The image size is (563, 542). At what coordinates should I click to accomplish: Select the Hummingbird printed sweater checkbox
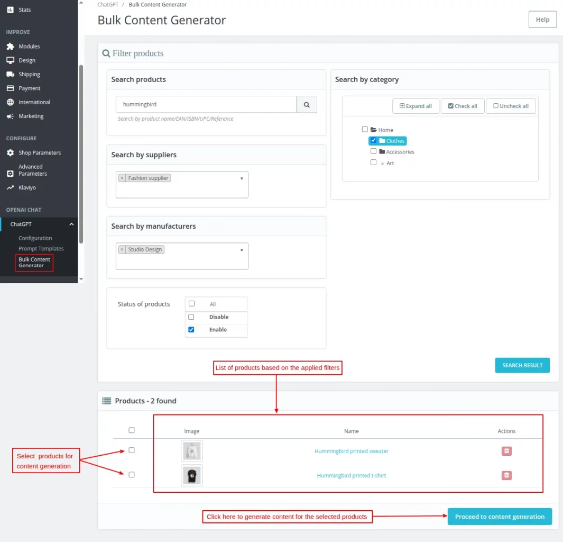coord(132,450)
